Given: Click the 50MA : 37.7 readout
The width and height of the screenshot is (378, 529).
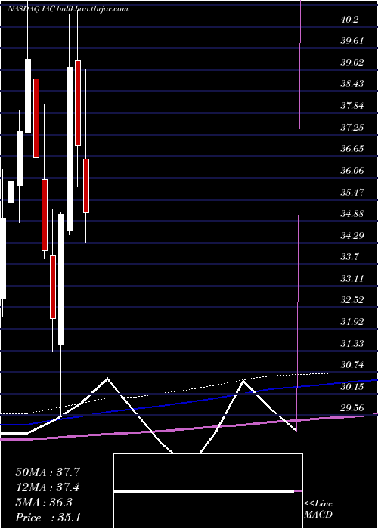Looking at the screenshot, I should pyautogui.click(x=48, y=472).
